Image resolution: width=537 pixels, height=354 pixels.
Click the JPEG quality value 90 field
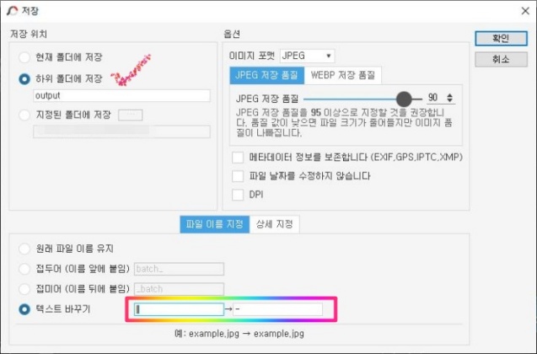pos(435,98)
